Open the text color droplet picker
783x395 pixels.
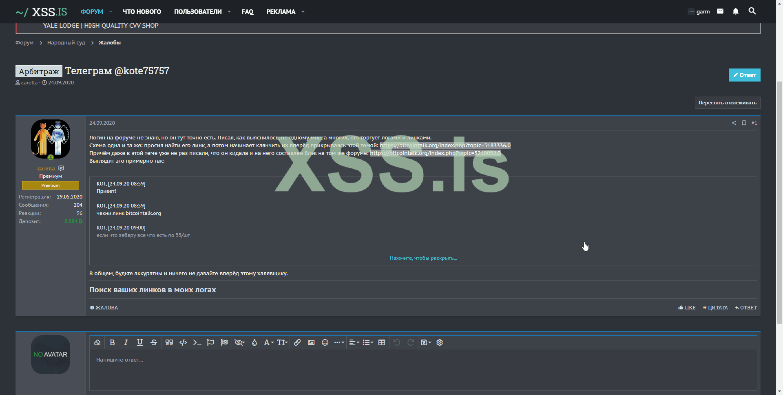tap(254, 342)
